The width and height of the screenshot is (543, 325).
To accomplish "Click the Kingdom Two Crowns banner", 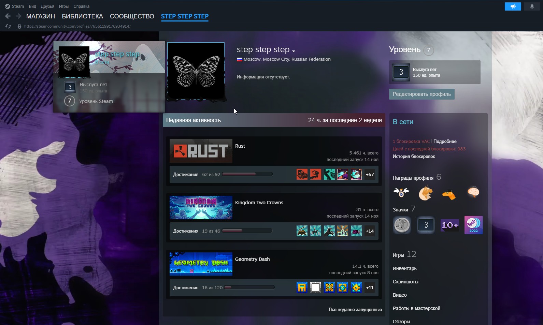I will click(201, 207).
